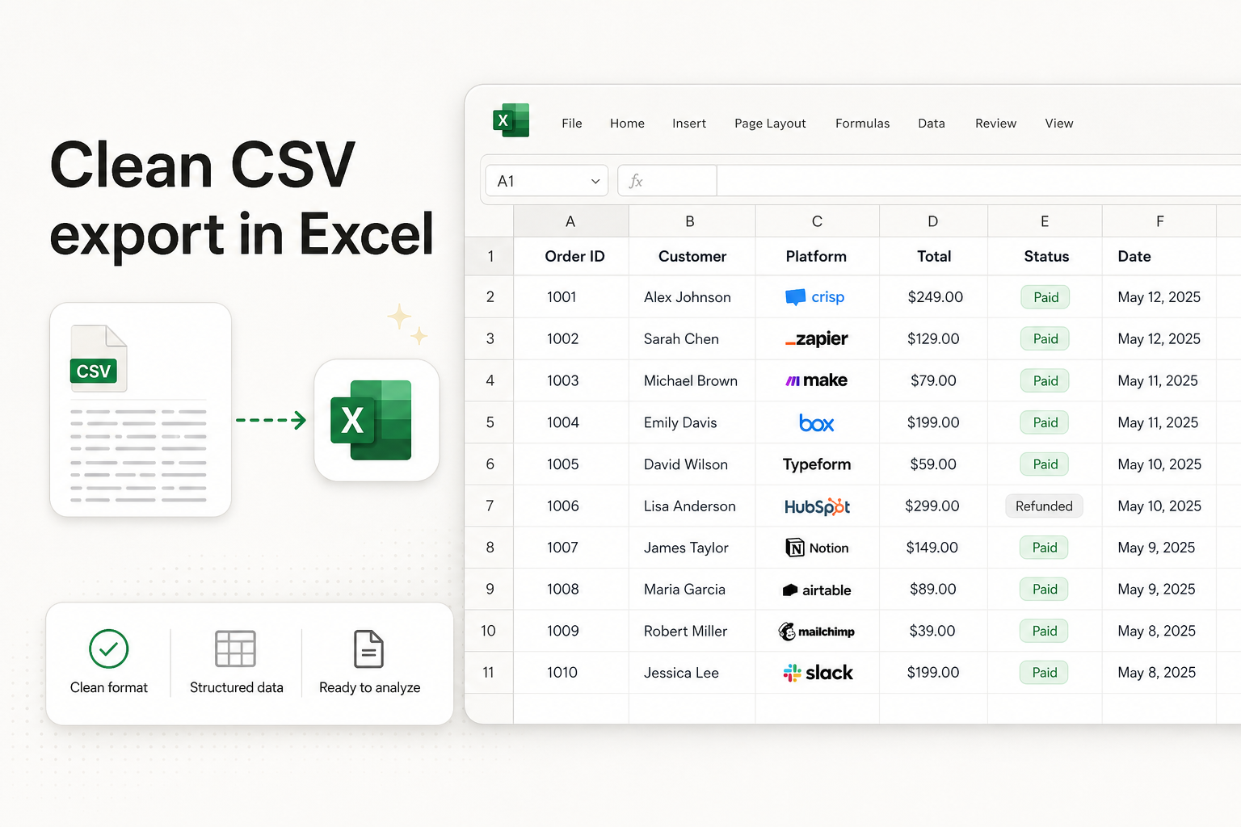The width and height of the screenshot is (1241, 827).
Task: Select the Platform header cell
Action: click(x=817, y=257)
